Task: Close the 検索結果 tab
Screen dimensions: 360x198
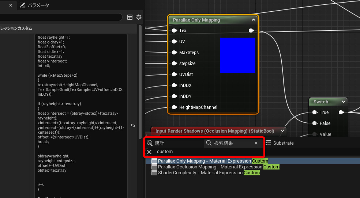Action: [x=256, y=143]
